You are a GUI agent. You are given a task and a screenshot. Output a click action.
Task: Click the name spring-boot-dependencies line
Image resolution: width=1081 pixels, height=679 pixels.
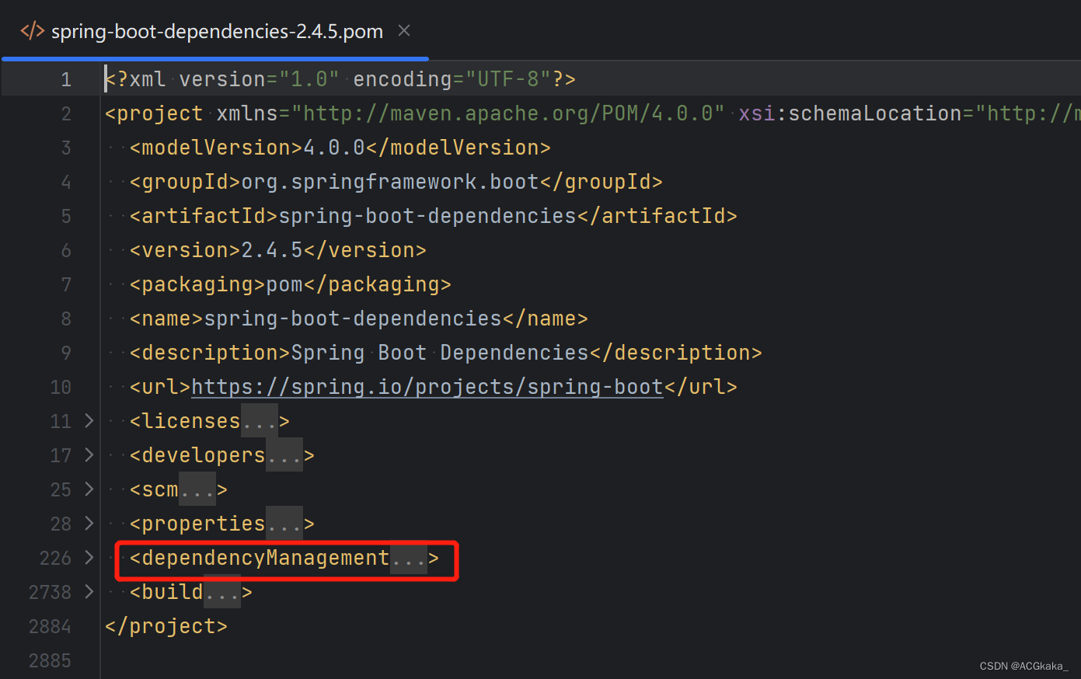359,319
